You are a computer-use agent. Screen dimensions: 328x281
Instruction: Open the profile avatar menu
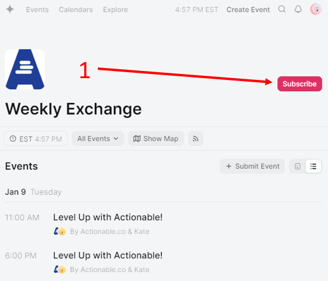pos(316,9)
